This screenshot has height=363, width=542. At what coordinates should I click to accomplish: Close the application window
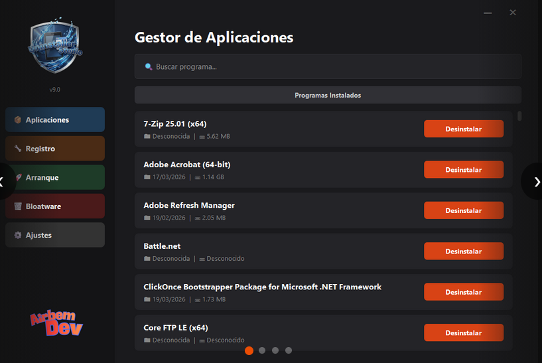click(x=513, y=13)
